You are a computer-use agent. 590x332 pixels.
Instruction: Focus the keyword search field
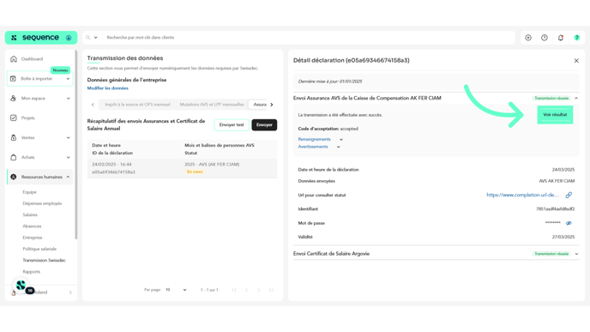[x=309, y=38]
